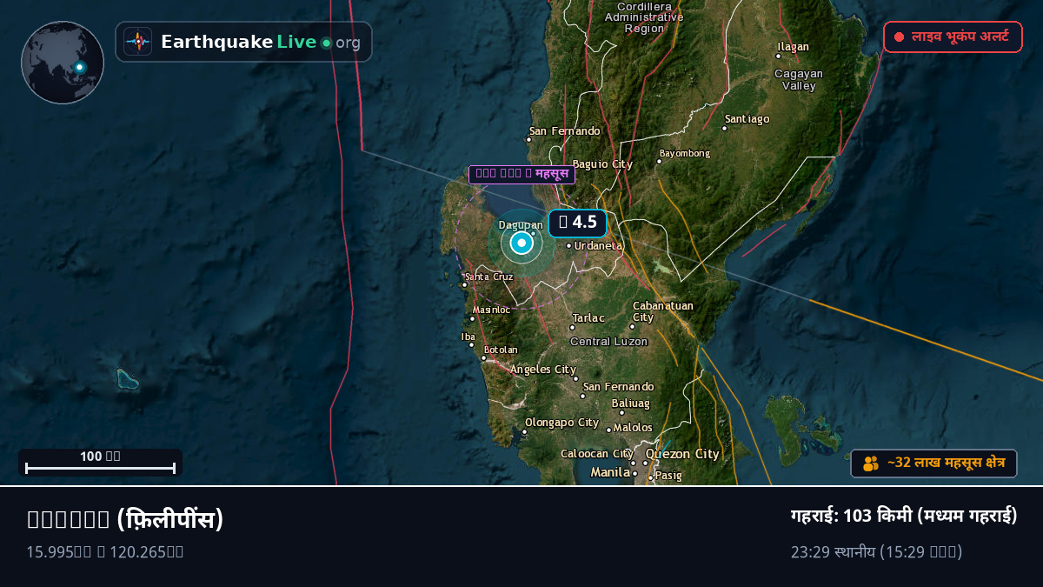Viewport: 1043px width, 587px height.
Task: Click the Cagayan Valley region label
Action: (x=799, y=80)
